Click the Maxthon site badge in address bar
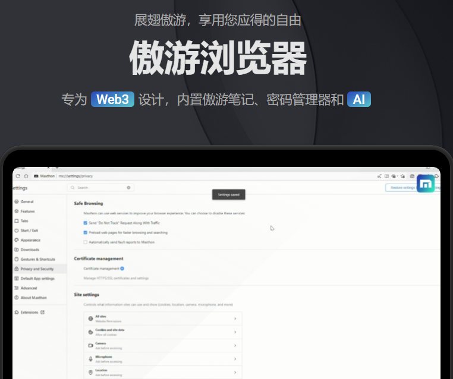This screenshot has height=379, width=453. pyautogui.click(x=45, y=176)
